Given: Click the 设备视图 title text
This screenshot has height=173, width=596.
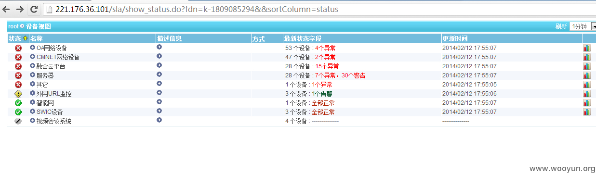Looking at the screenshot, I should coord(38,26).
